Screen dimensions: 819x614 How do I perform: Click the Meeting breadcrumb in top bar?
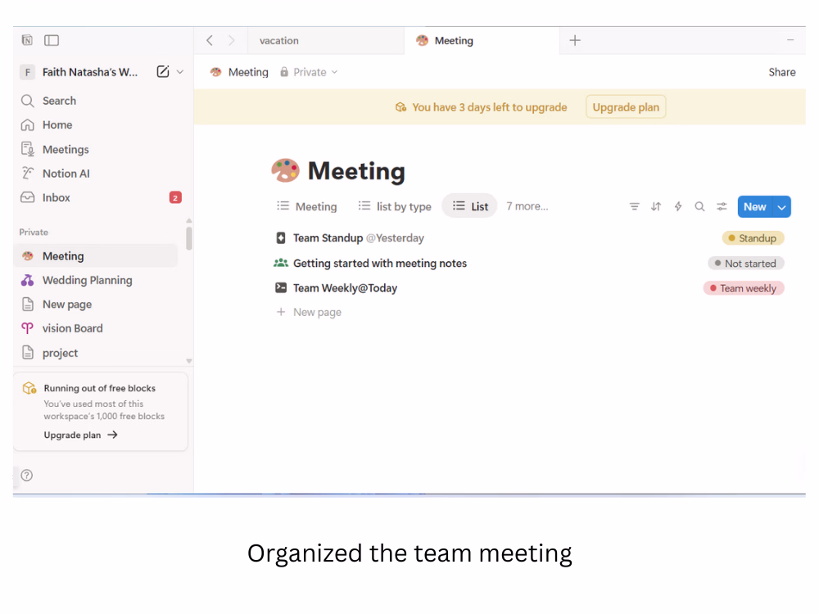(239, 72)
